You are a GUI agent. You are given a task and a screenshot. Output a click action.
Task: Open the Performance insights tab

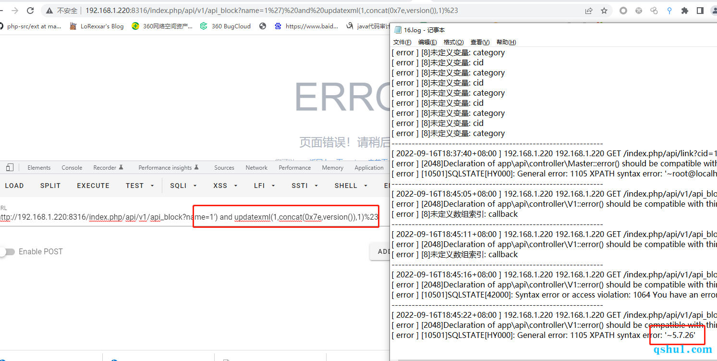(x=168, y=168)
